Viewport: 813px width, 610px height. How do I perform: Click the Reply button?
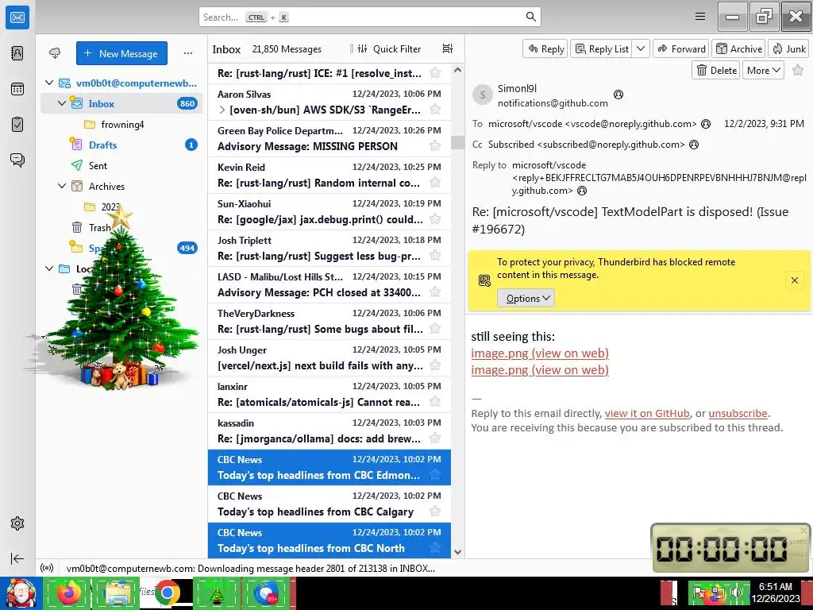545,48
